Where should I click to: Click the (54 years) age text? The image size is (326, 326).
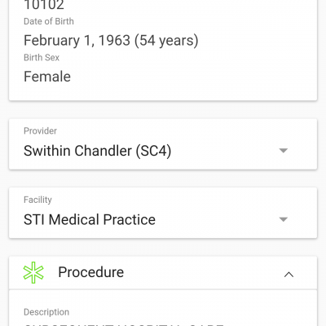[166, 41]
